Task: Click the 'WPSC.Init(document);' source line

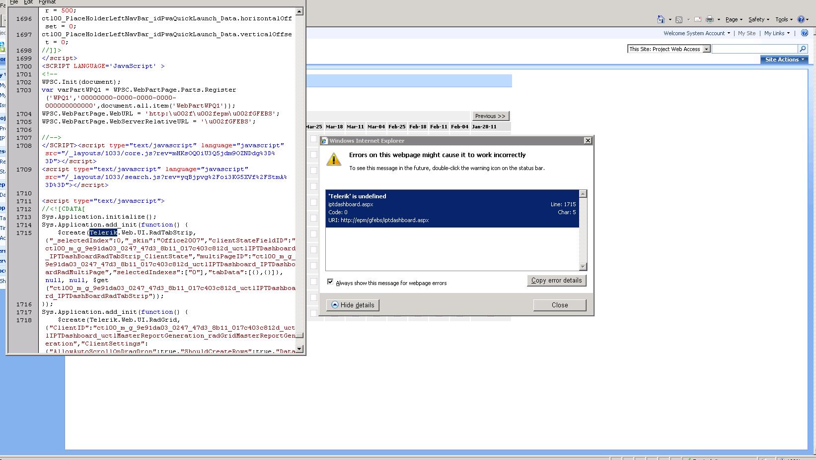Action: (81, 82)
